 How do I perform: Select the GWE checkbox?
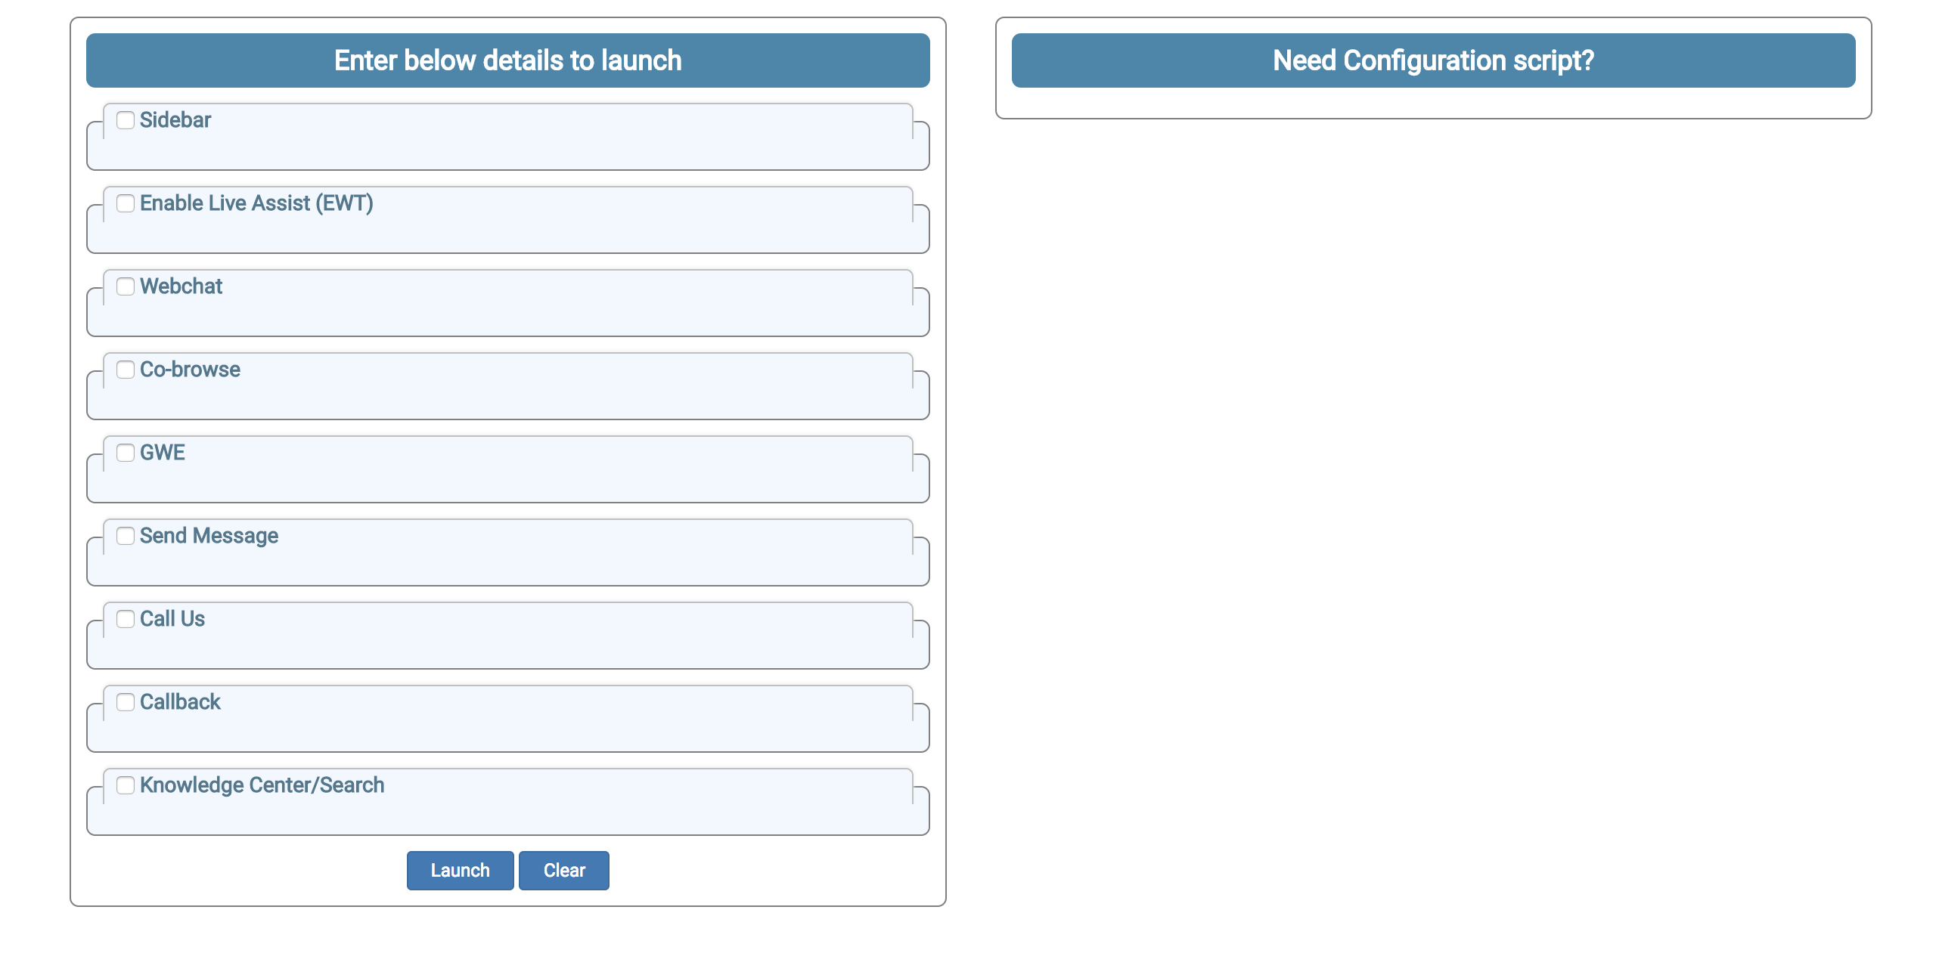point(126,453)
